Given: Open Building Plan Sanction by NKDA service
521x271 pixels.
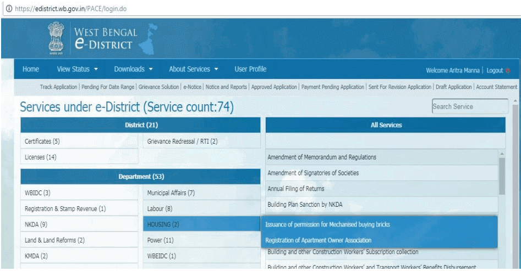Looking at the screenshot, I should [x=382, y=205].
